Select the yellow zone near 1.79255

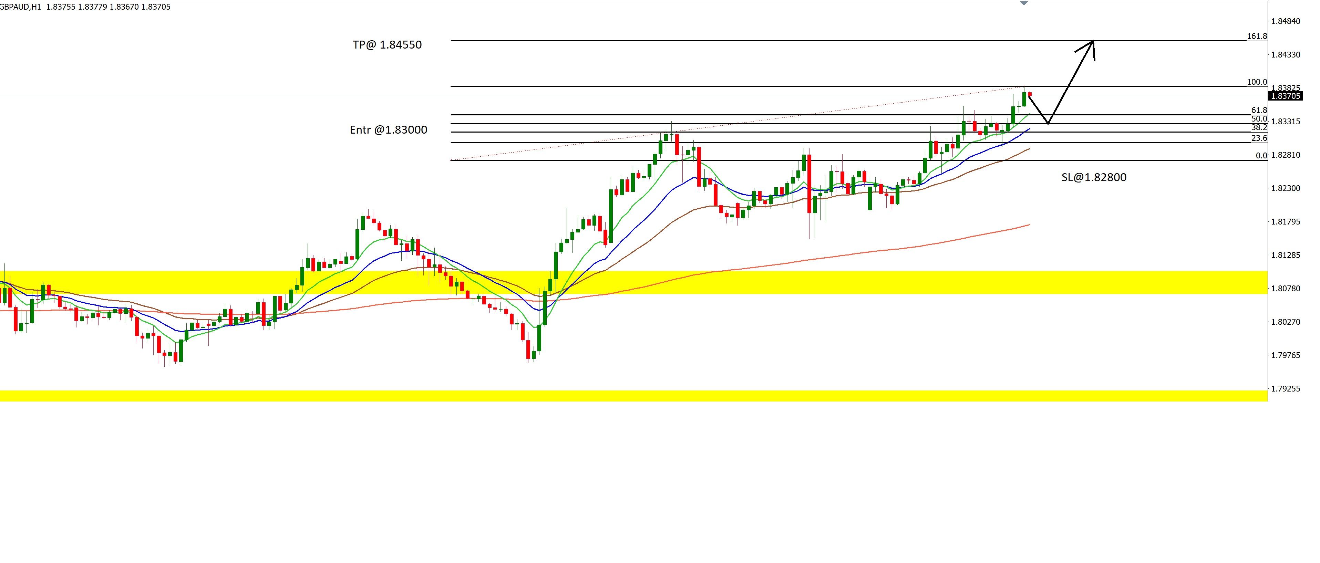(634, 396)
